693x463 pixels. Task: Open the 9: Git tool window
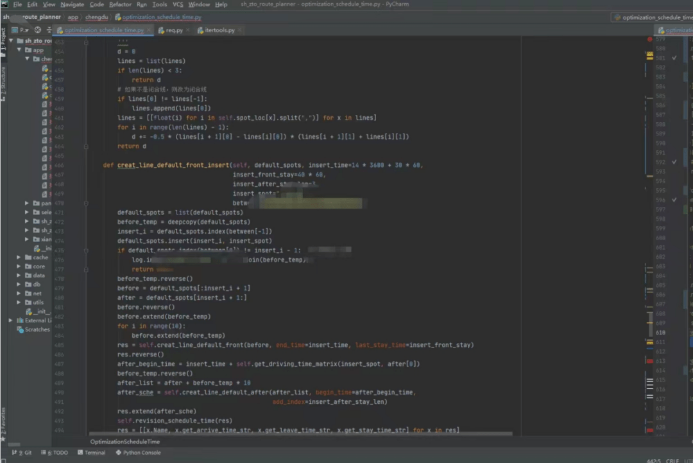click(22, 453)
